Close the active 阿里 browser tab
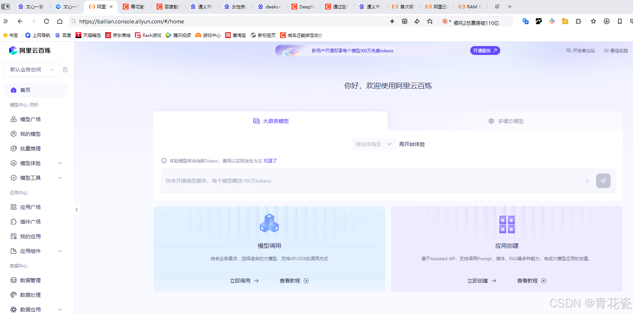Viewport: 633px width, 314px height. pyautogui.click(x=111, y=7)
